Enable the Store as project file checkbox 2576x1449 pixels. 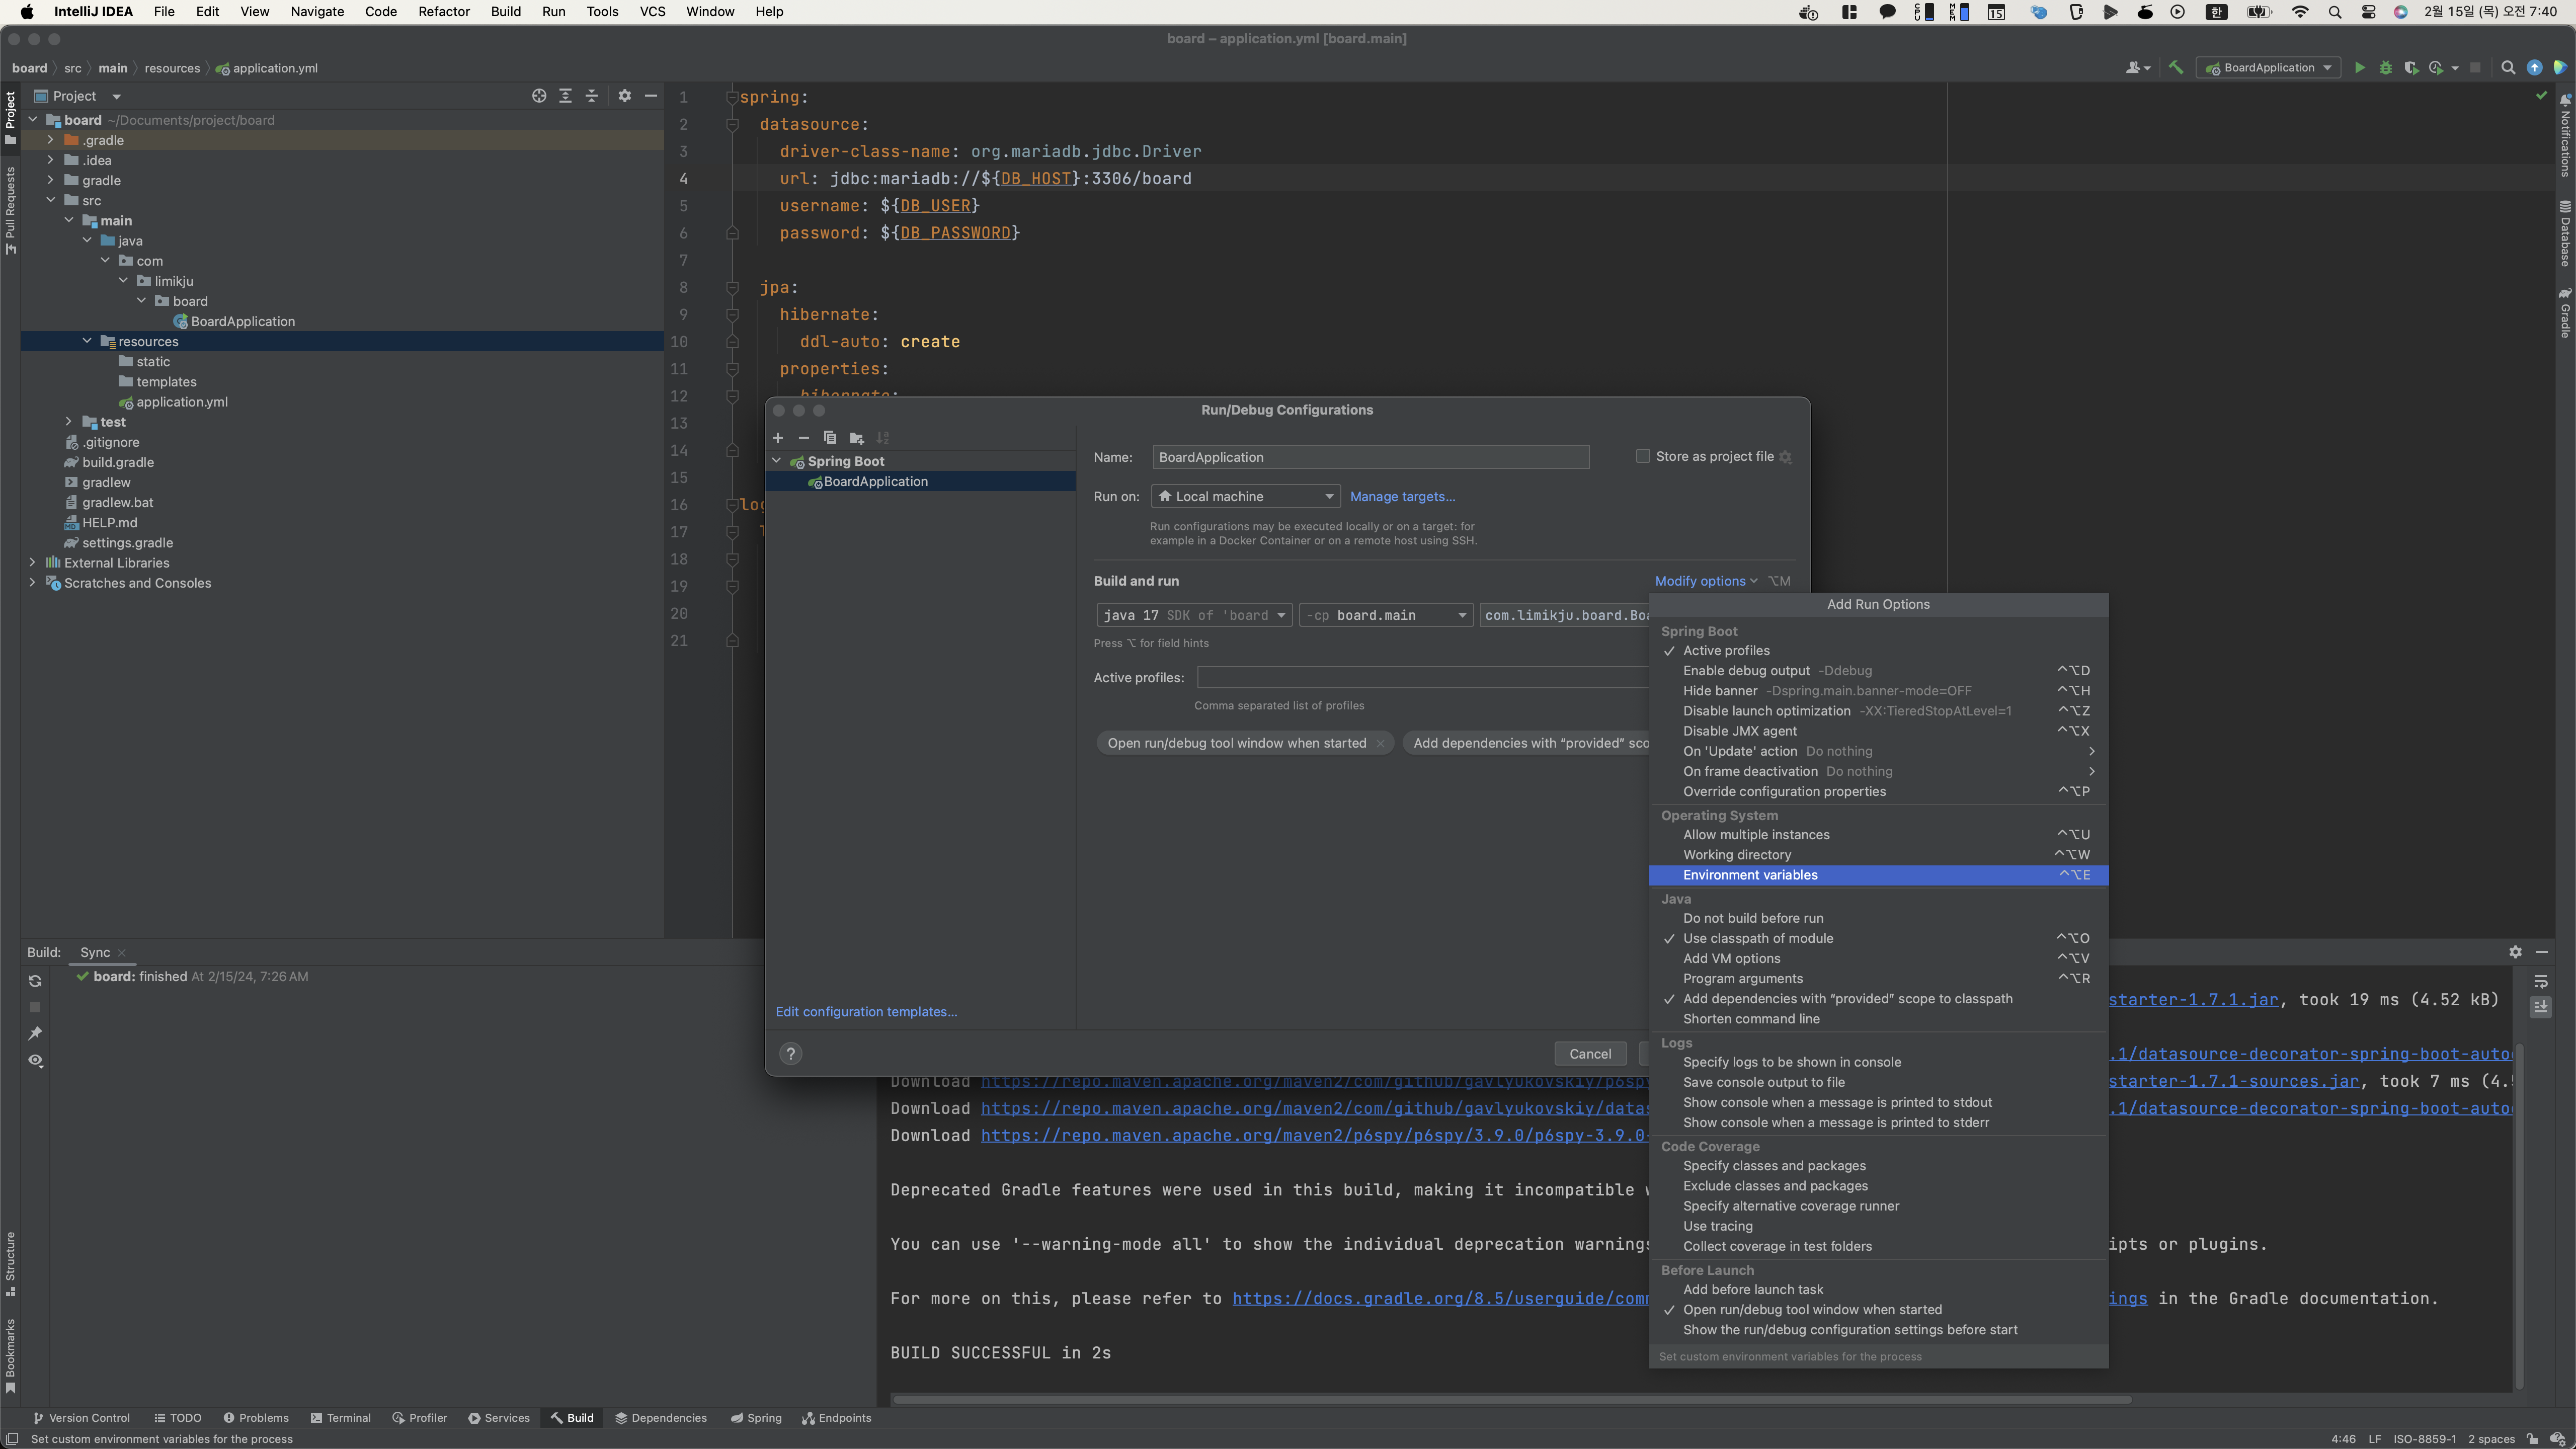[x=1642, y=456]
